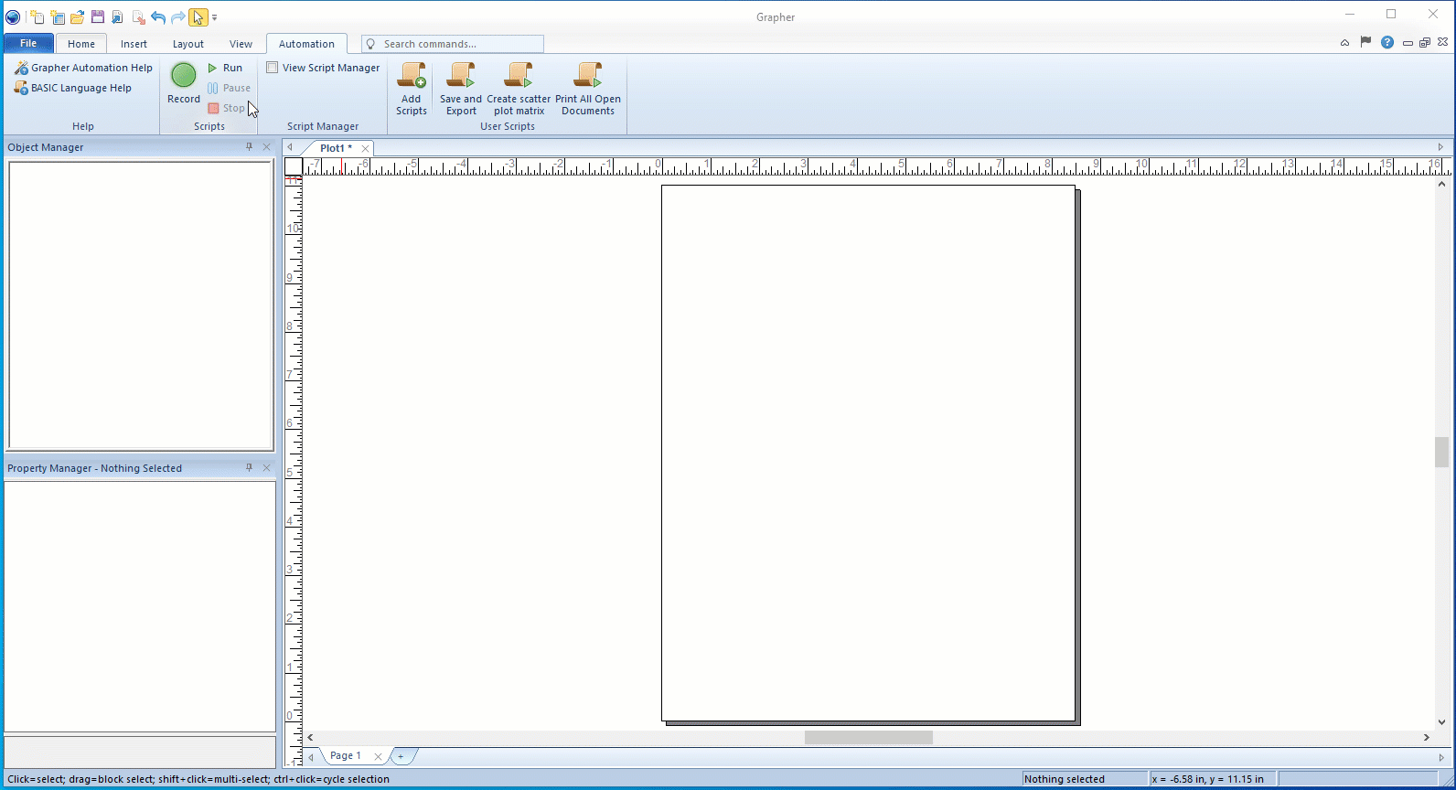
Task: Switch to the Insert ribbon tab
Action: pyautogui.click(x=134, y=44)
